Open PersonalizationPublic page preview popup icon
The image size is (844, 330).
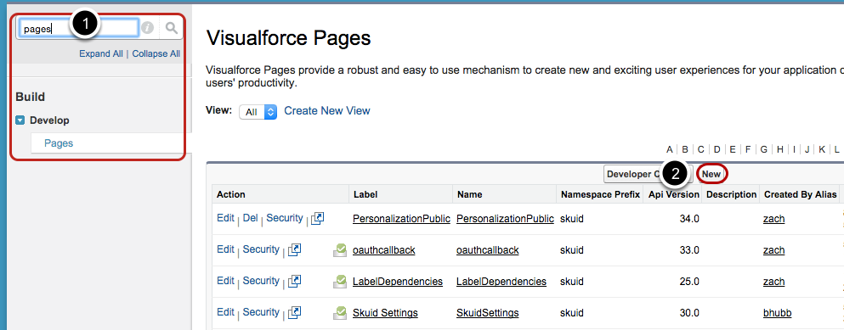click(x=318, y=218)
